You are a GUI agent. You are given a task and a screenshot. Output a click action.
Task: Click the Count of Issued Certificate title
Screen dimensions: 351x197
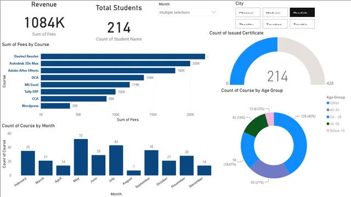236,33
